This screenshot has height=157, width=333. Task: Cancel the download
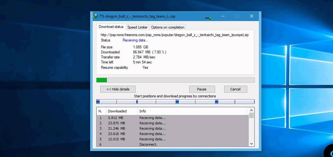point(236,89)
